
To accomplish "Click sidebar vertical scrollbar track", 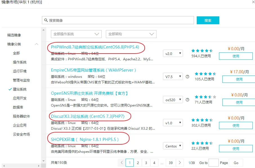I will coord(43,95).
